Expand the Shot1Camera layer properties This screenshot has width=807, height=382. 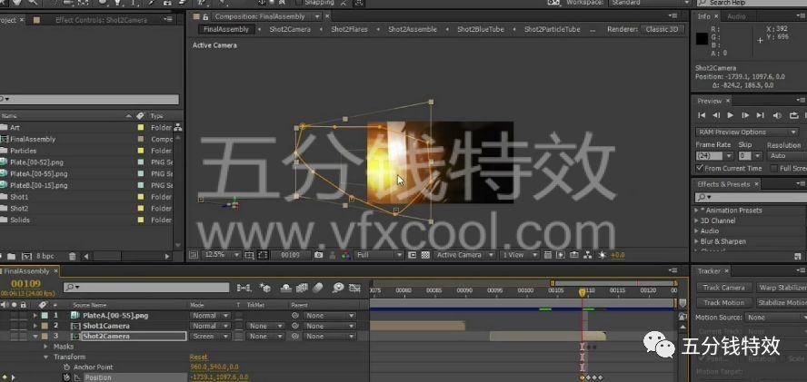(x=35, y=326)
